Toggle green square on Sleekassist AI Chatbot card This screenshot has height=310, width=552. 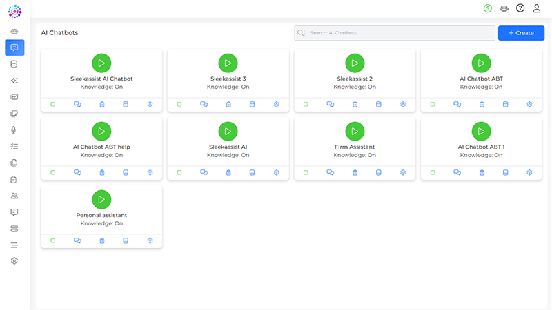coord(53,105)
